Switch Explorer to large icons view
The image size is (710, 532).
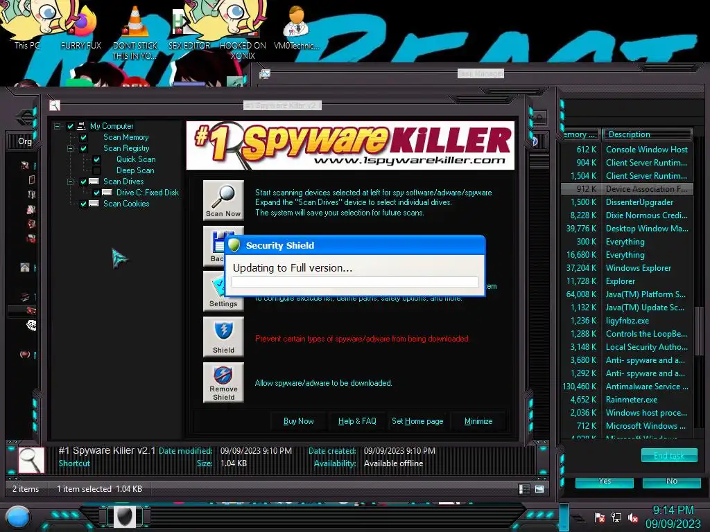(x=539, y=489)
